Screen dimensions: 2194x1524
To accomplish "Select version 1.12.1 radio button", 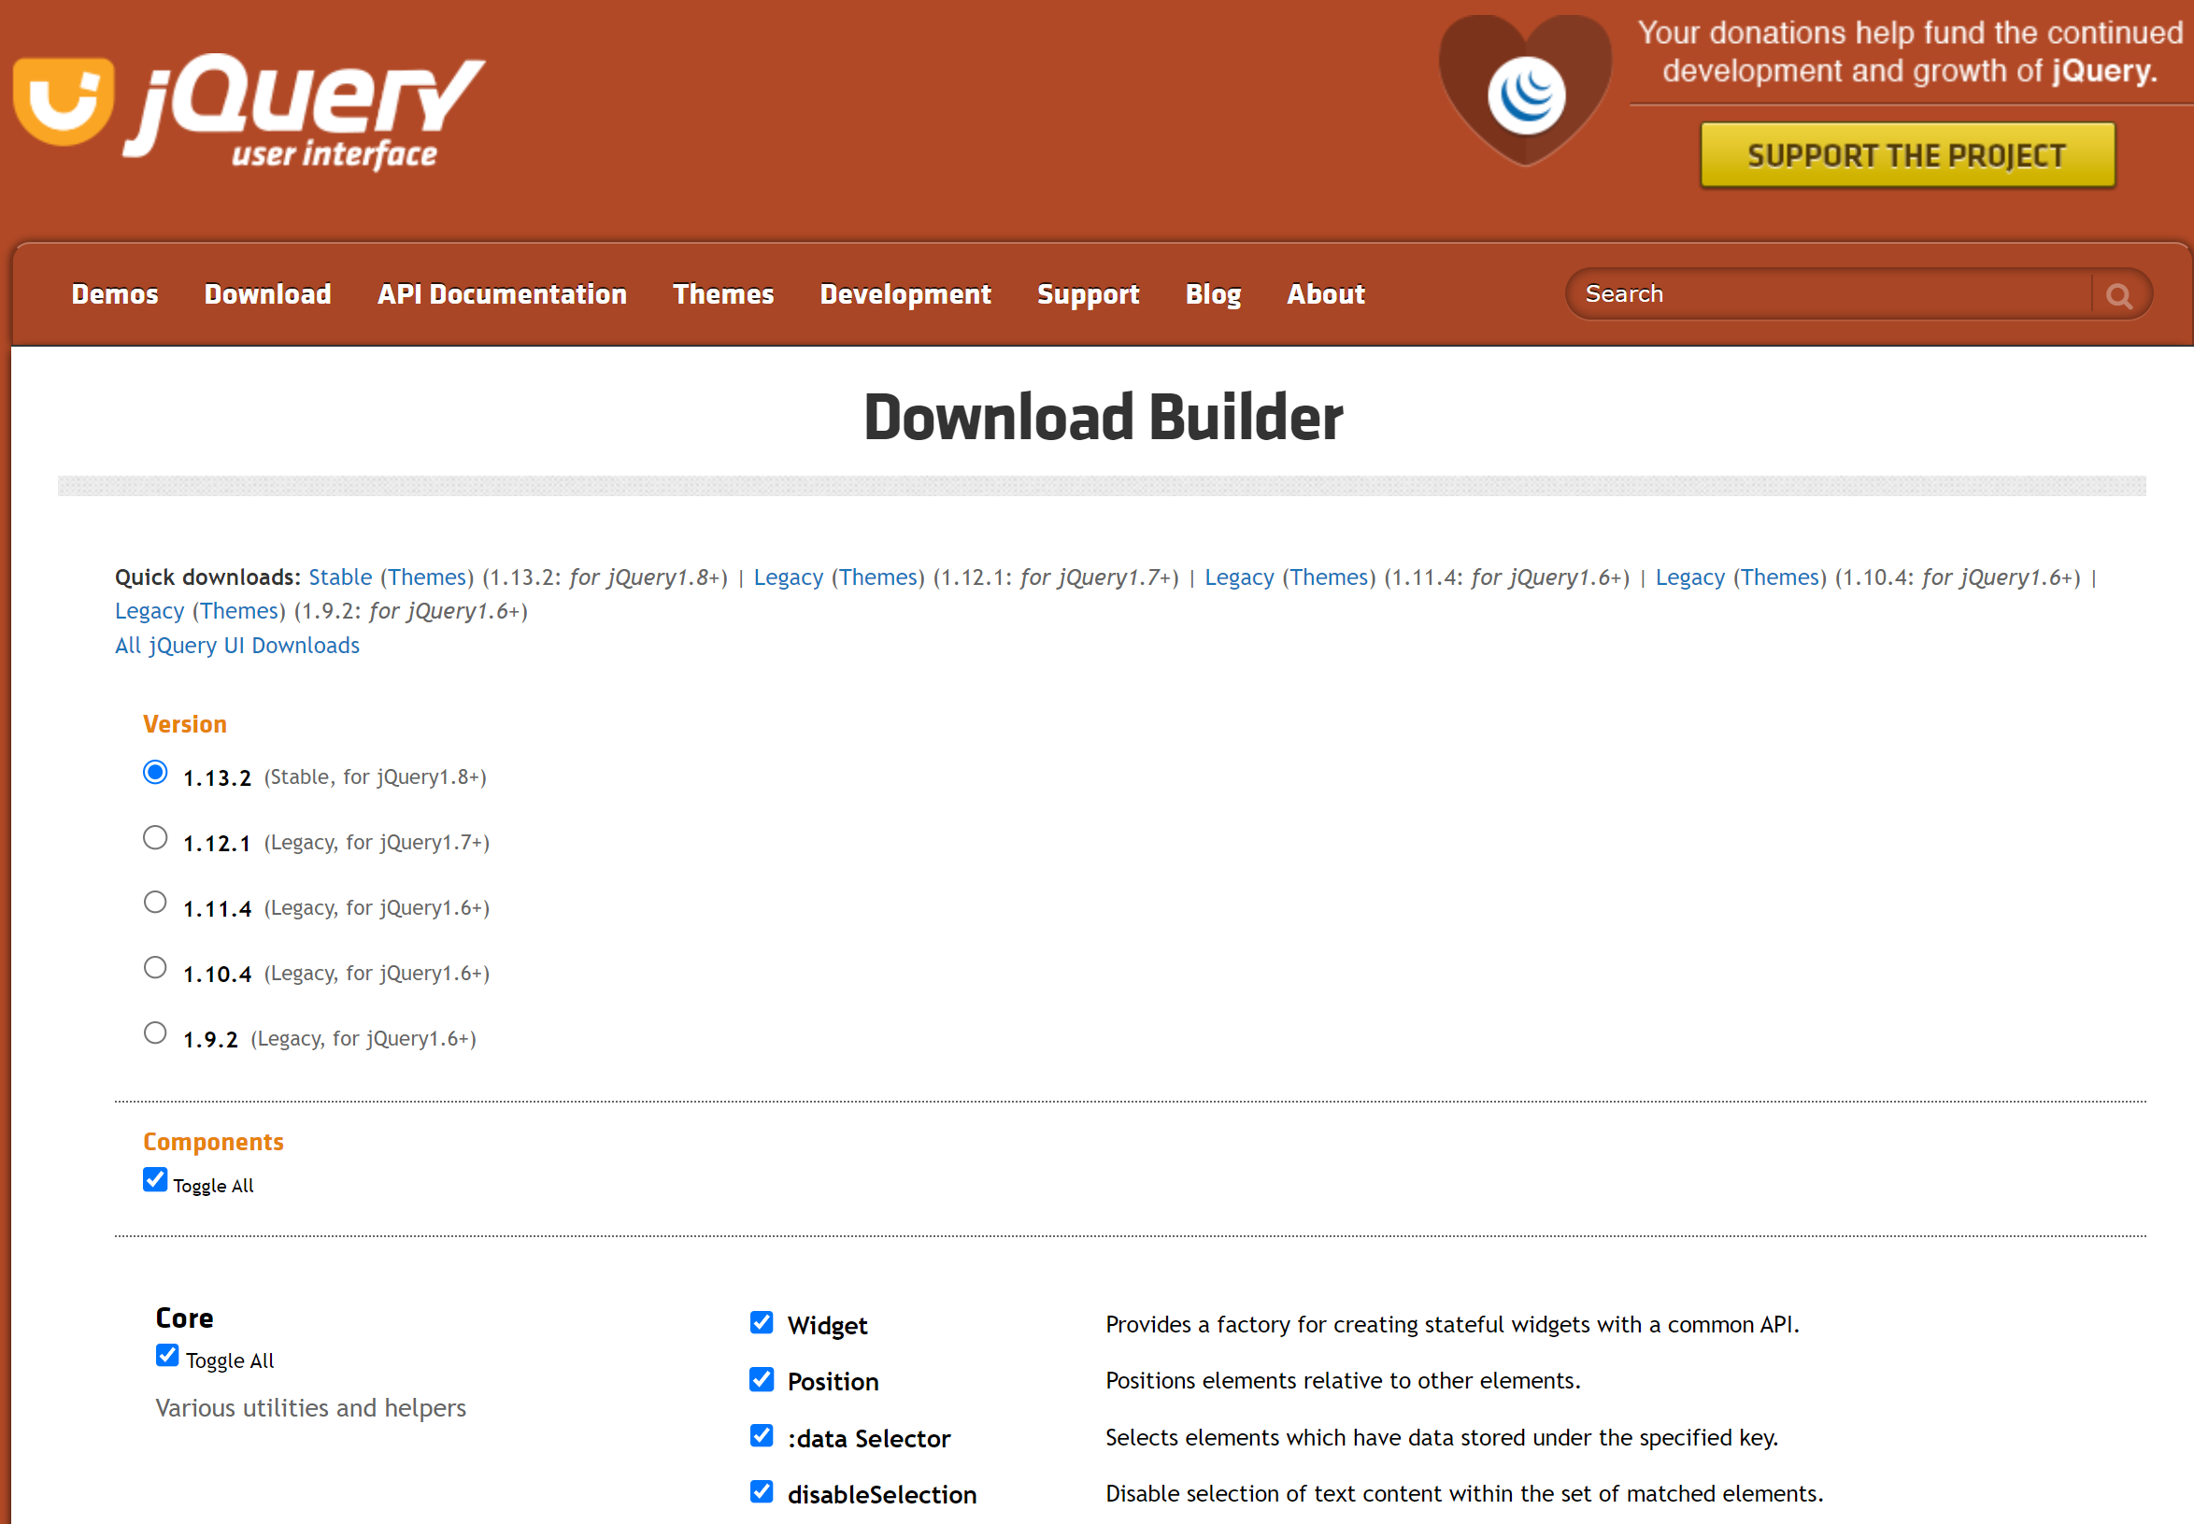I will (x=155, y=837).
